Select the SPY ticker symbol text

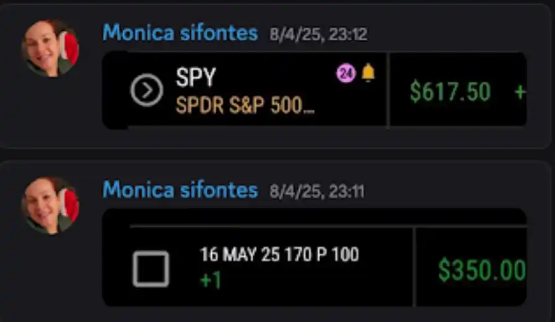click(x=196, y=77)
